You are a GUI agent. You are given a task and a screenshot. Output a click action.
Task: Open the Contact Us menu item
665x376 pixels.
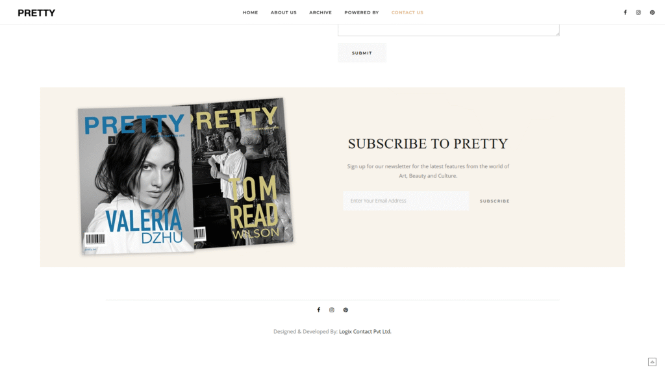(x=407, y=12)
